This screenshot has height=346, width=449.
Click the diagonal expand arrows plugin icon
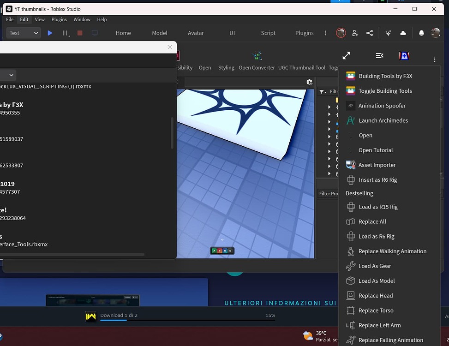click(346, 55)
